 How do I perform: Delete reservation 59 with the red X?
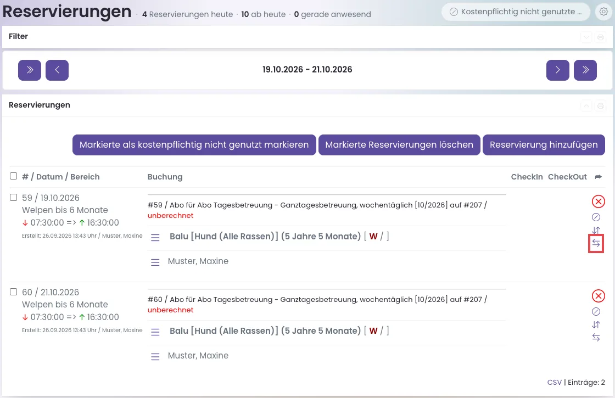point(598,201)
